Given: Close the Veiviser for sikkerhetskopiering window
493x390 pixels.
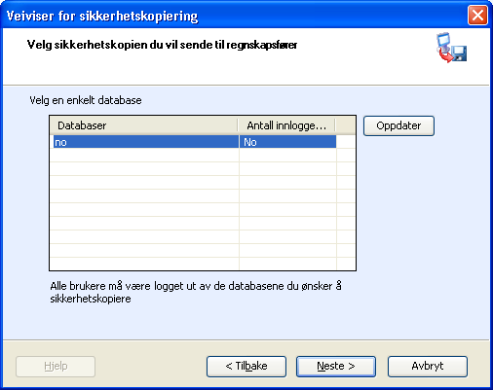Looking at the screenshot, I should click(477, 15).
